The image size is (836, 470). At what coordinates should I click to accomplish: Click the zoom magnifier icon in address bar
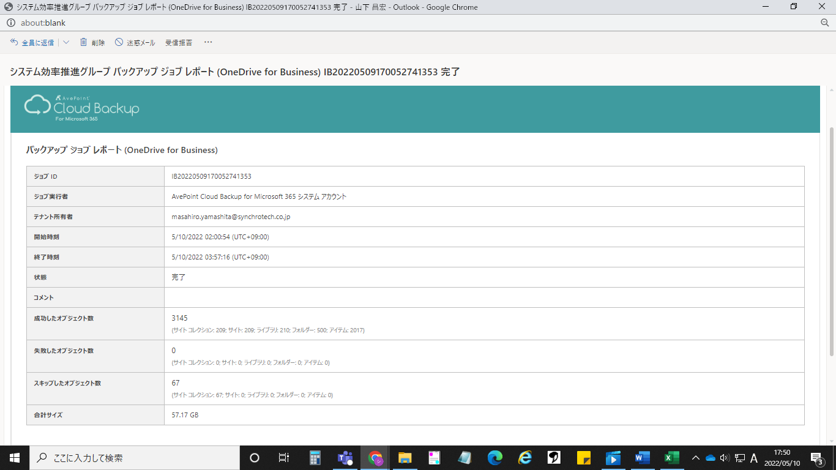pyautogui.click(x=824, y=23)
